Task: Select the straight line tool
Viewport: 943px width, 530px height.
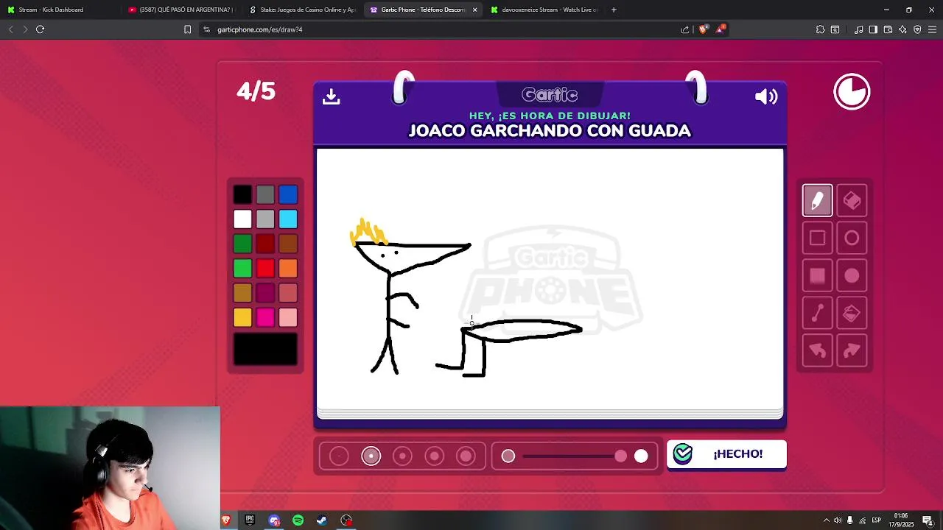Action: (817, 314)
